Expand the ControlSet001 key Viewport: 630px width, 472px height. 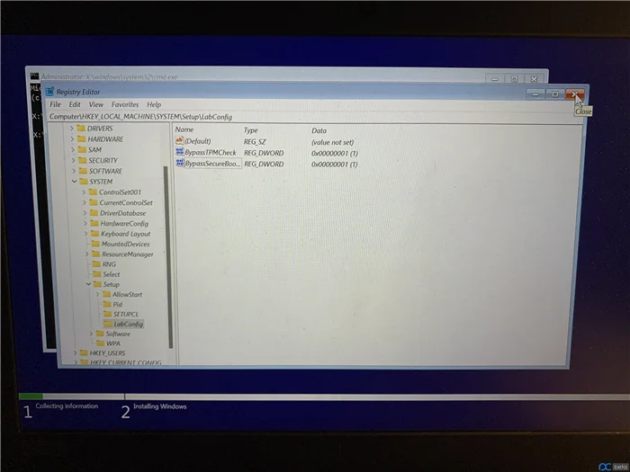tap(84, 192)
